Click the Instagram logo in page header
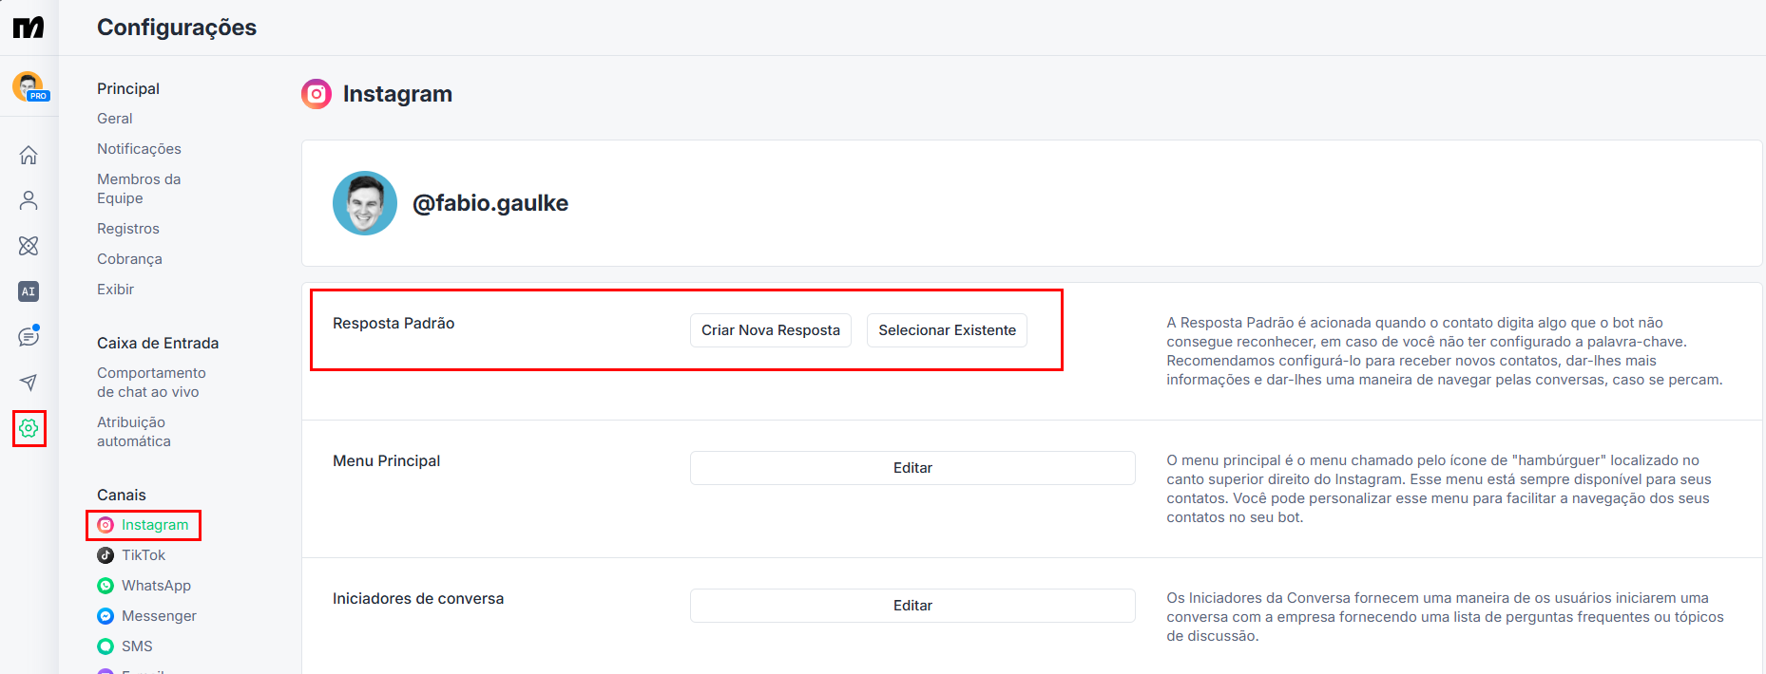 (317, 94)
